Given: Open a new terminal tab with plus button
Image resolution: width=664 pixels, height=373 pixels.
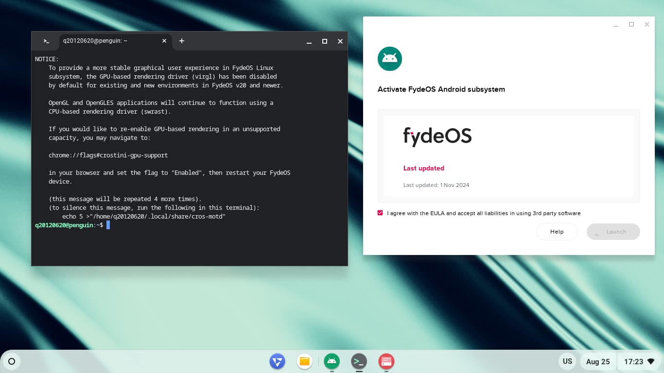Looking at the screenshot, I should pos(182,41).
